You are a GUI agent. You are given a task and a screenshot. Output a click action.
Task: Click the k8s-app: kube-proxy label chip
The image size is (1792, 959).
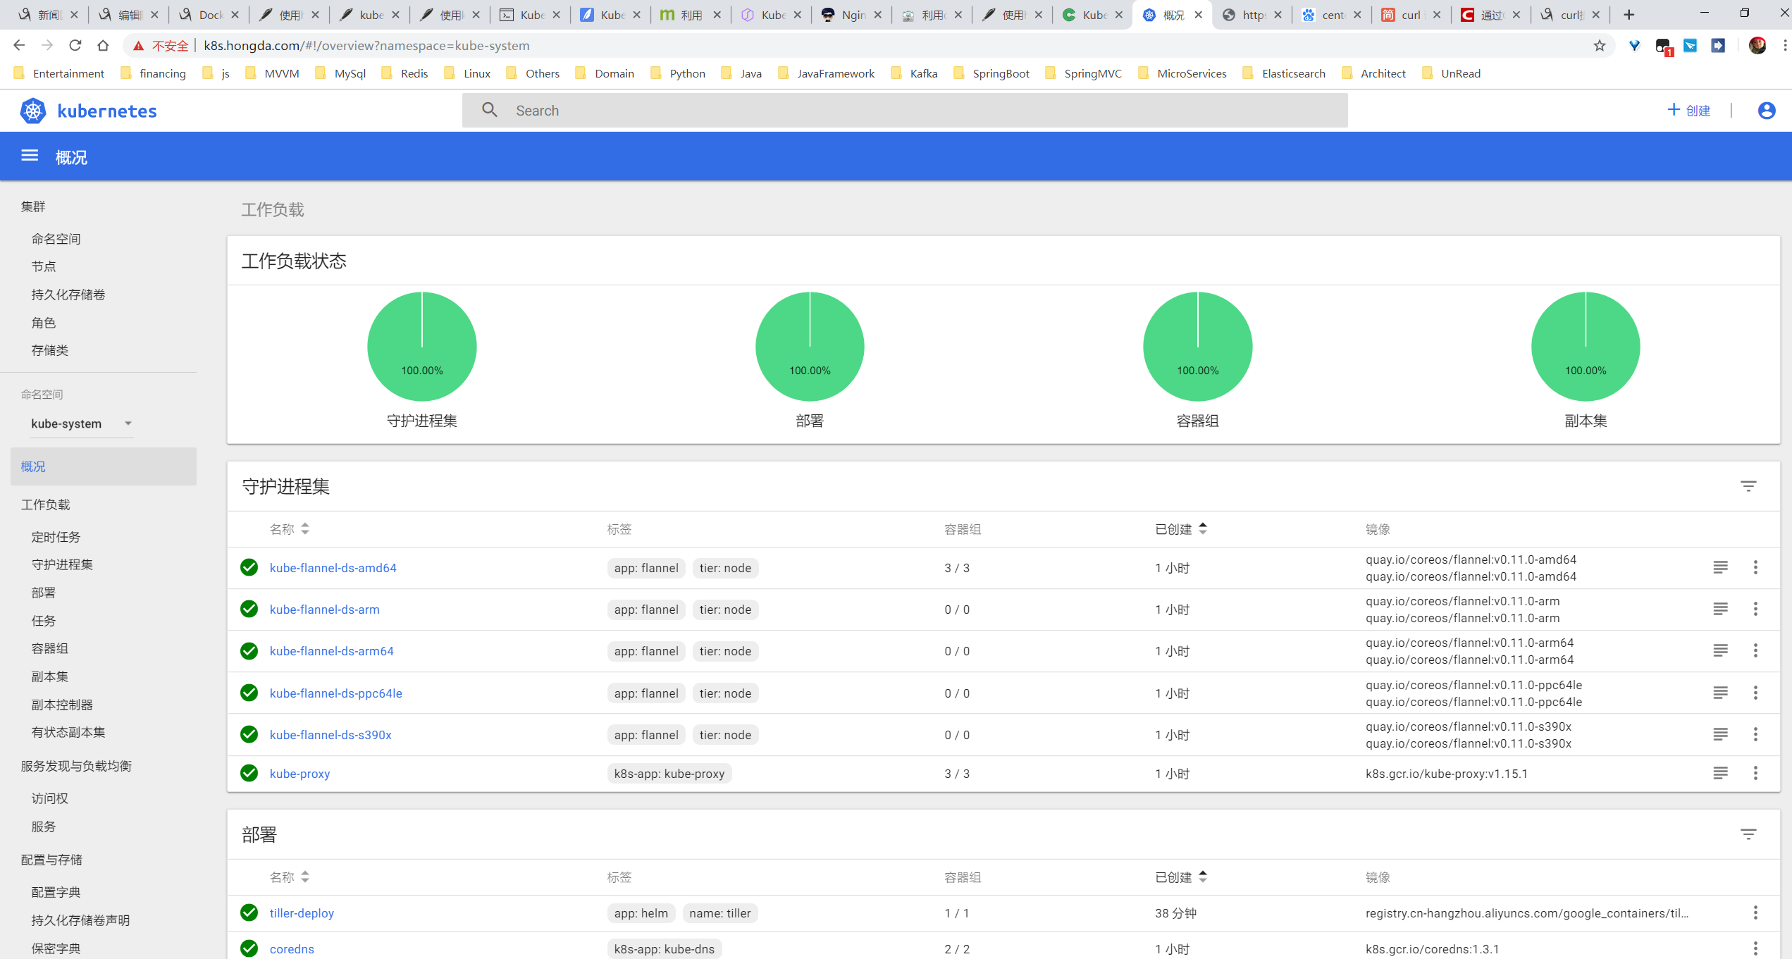pos(669,774)
